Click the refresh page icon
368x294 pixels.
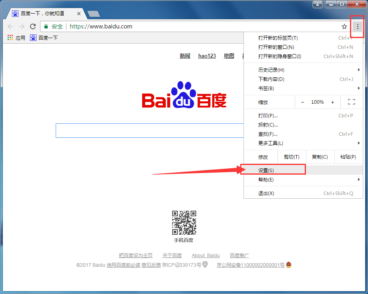[x=33, y=26]
